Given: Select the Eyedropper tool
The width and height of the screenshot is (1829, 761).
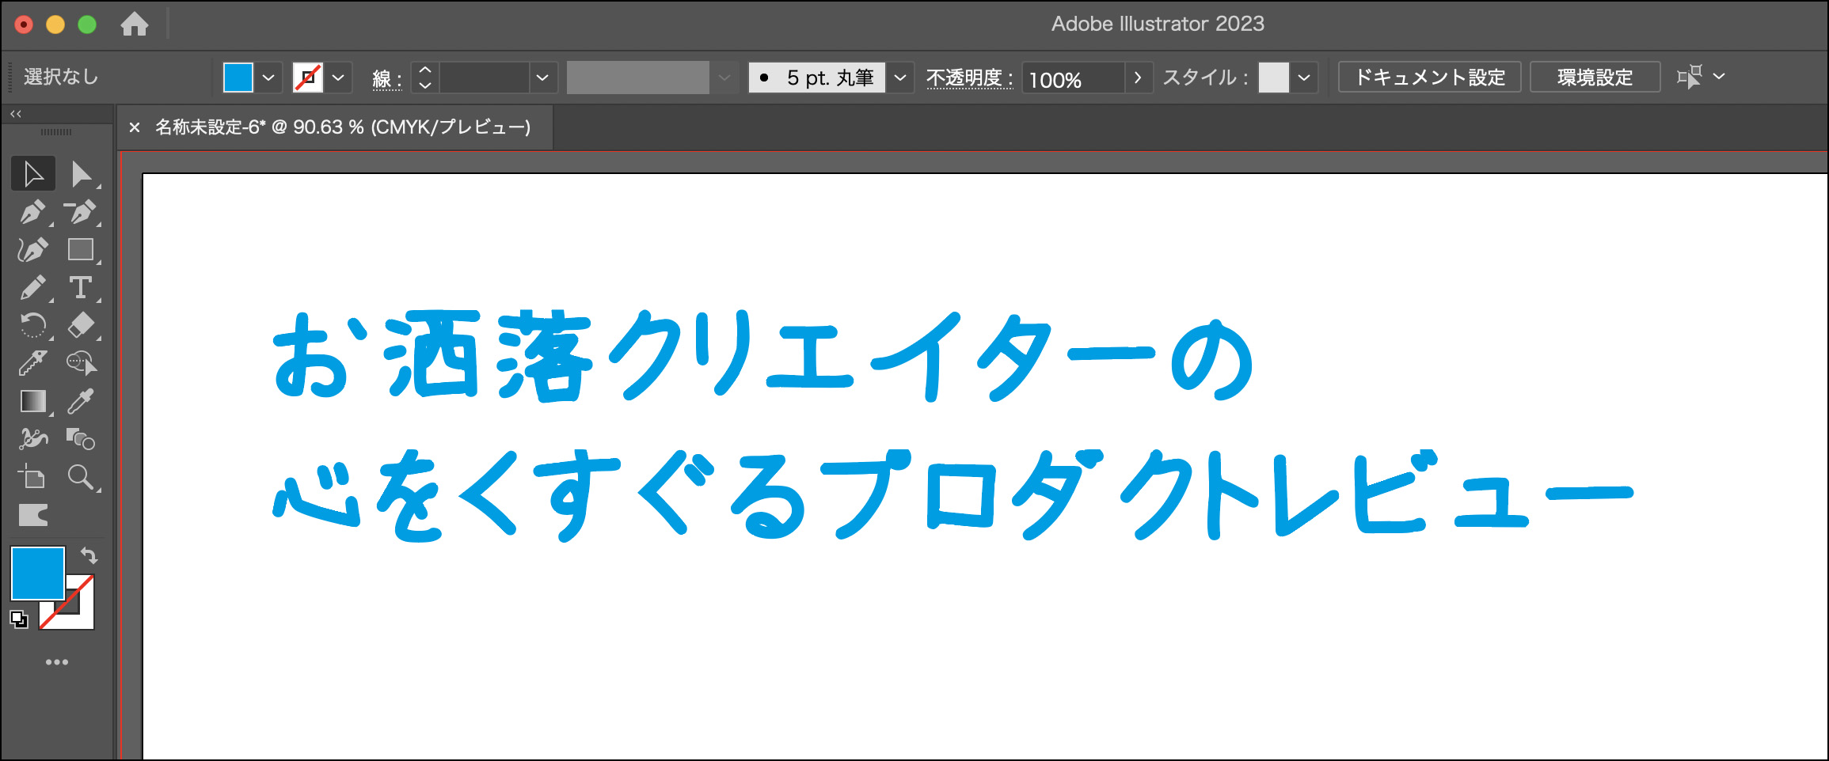Looking at the screenshot, I should pos(81,401).
